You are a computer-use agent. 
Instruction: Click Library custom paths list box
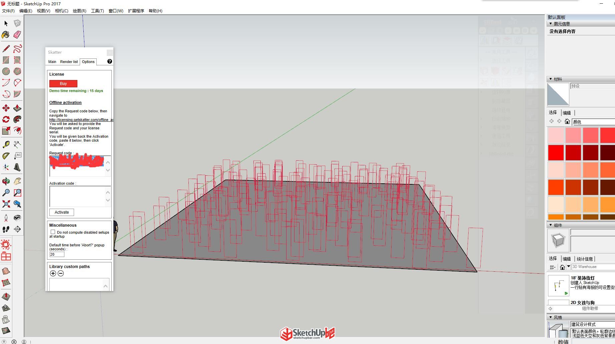tap(79, 284)
